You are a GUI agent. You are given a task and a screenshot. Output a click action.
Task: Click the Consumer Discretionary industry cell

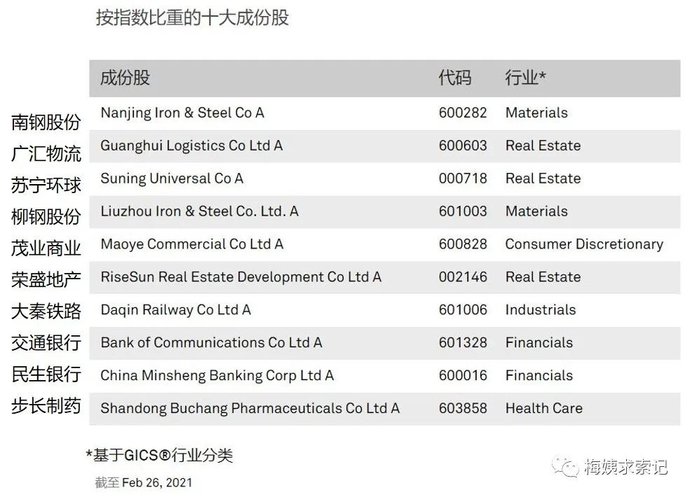[584, 244]
